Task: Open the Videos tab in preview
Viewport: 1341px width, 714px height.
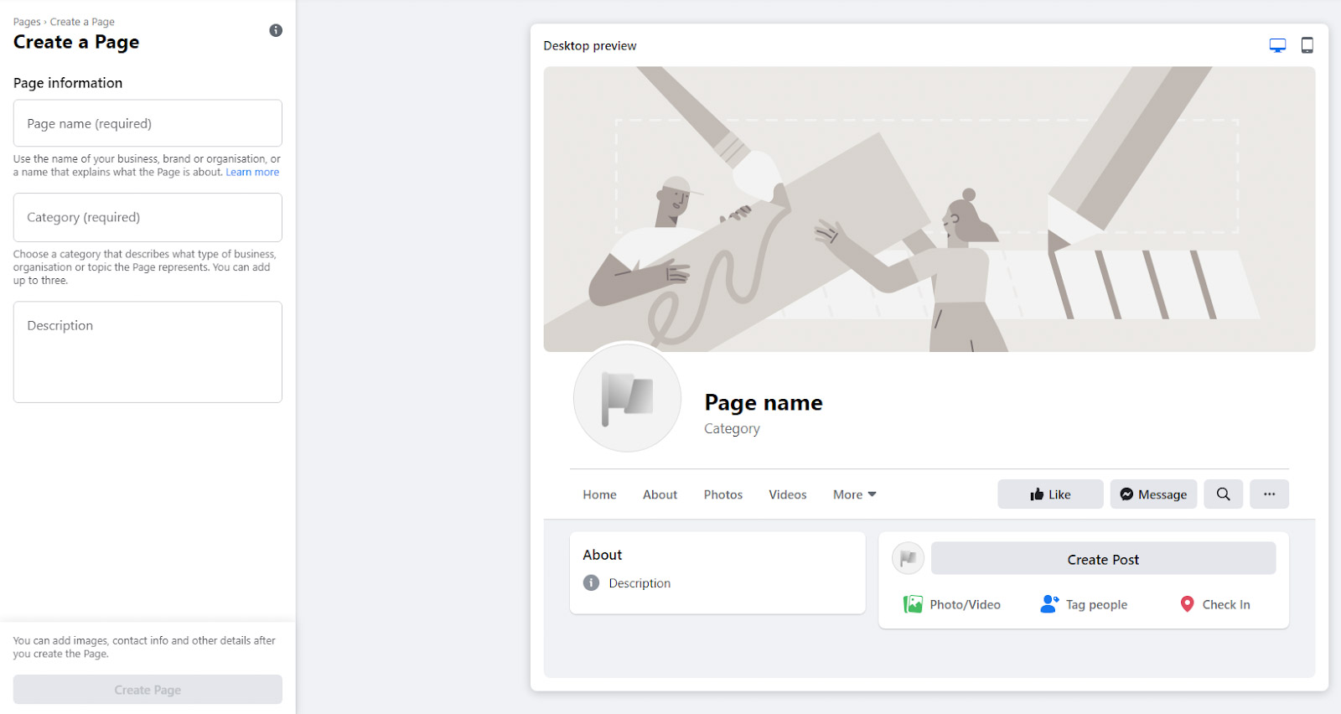Action: point(788,494)
